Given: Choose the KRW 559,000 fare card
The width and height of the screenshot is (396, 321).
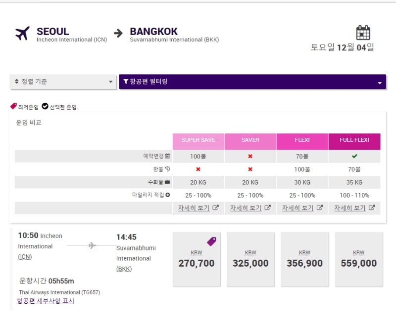Looking at the screenshot, I should click(358, 259).
